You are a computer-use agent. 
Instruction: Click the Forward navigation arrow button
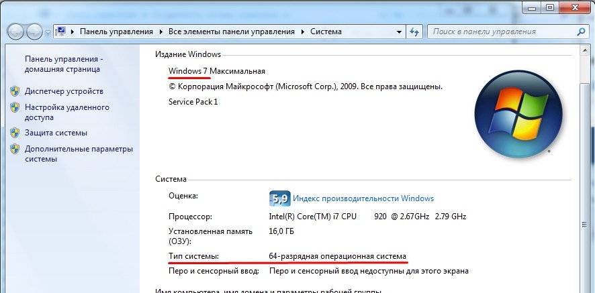coord(34,32)
